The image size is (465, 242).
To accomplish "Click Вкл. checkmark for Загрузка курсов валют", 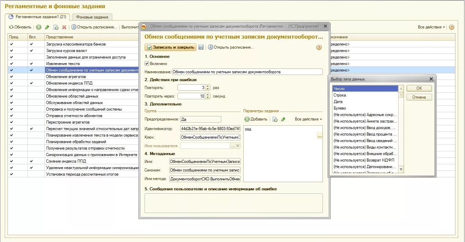I will click(32, 51).
